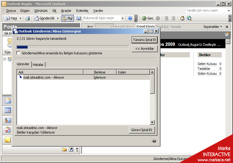Open the Yeni dropdown arrow

(20, 18)
